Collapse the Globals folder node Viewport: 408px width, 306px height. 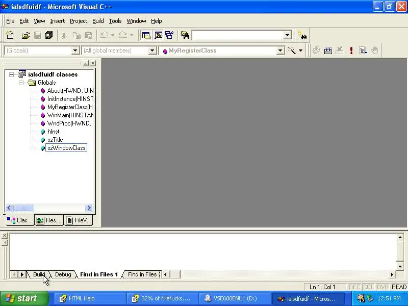pyautogui.click(x=21, y=83)
